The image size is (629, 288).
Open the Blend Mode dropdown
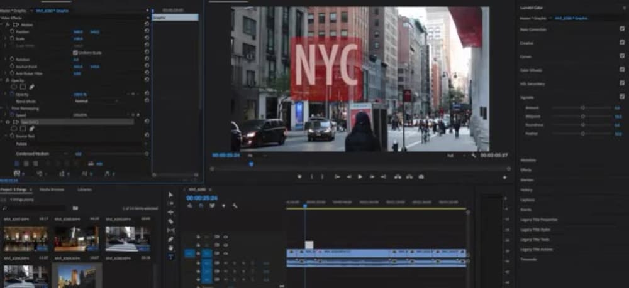pos(96,101)
